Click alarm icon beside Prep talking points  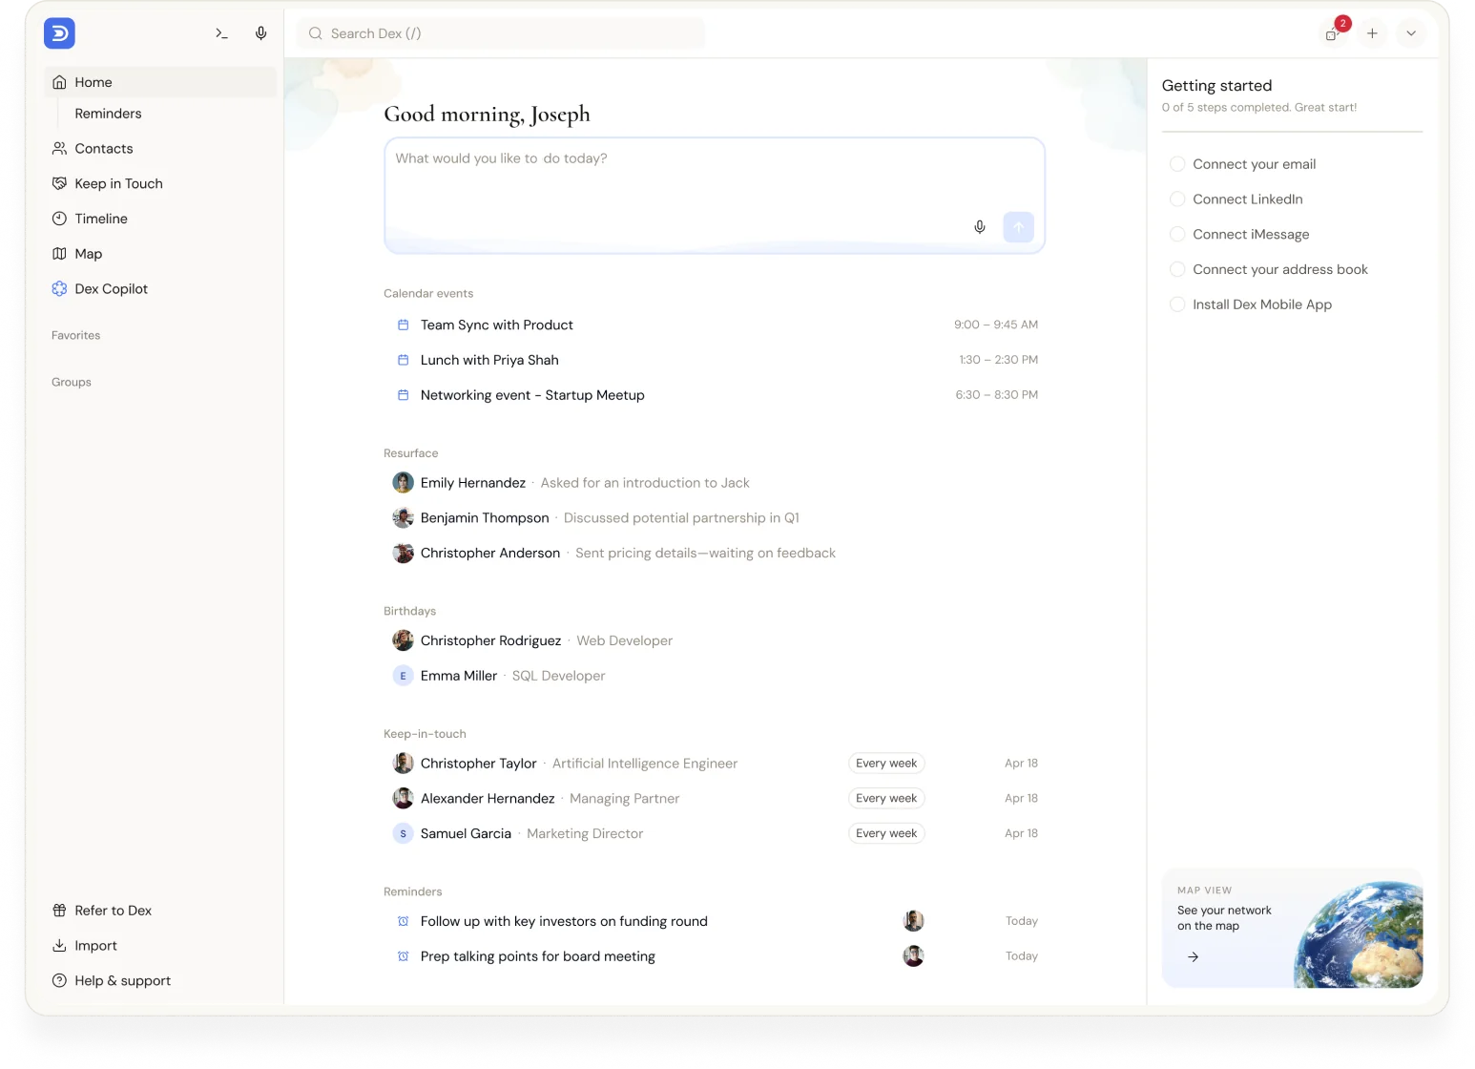coord(403,956)
